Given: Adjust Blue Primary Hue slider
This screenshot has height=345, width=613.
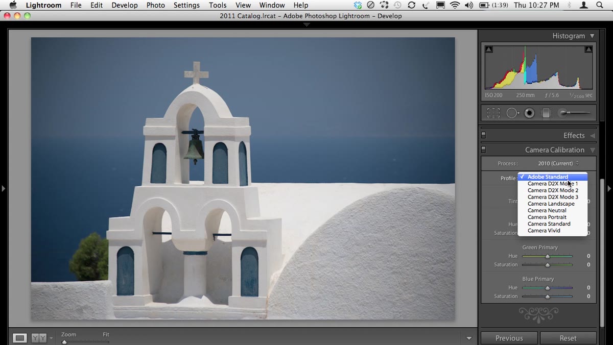Looking at the screenshot, I should click(547, 288).
